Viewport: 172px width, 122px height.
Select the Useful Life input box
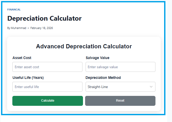[47, 87]
